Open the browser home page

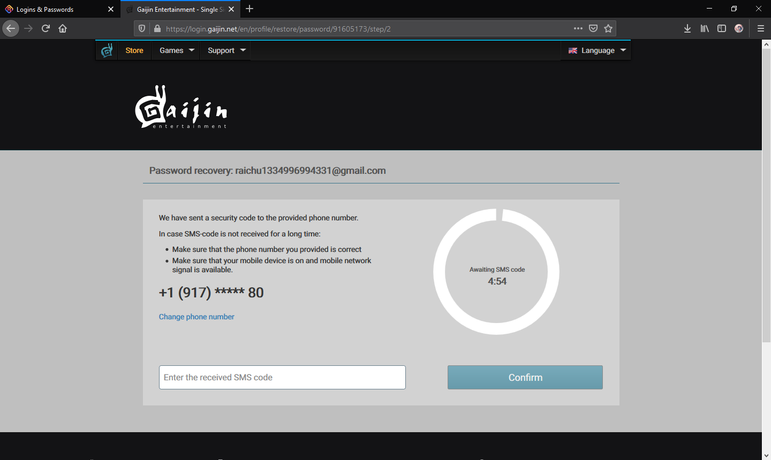tap(63, 28)
